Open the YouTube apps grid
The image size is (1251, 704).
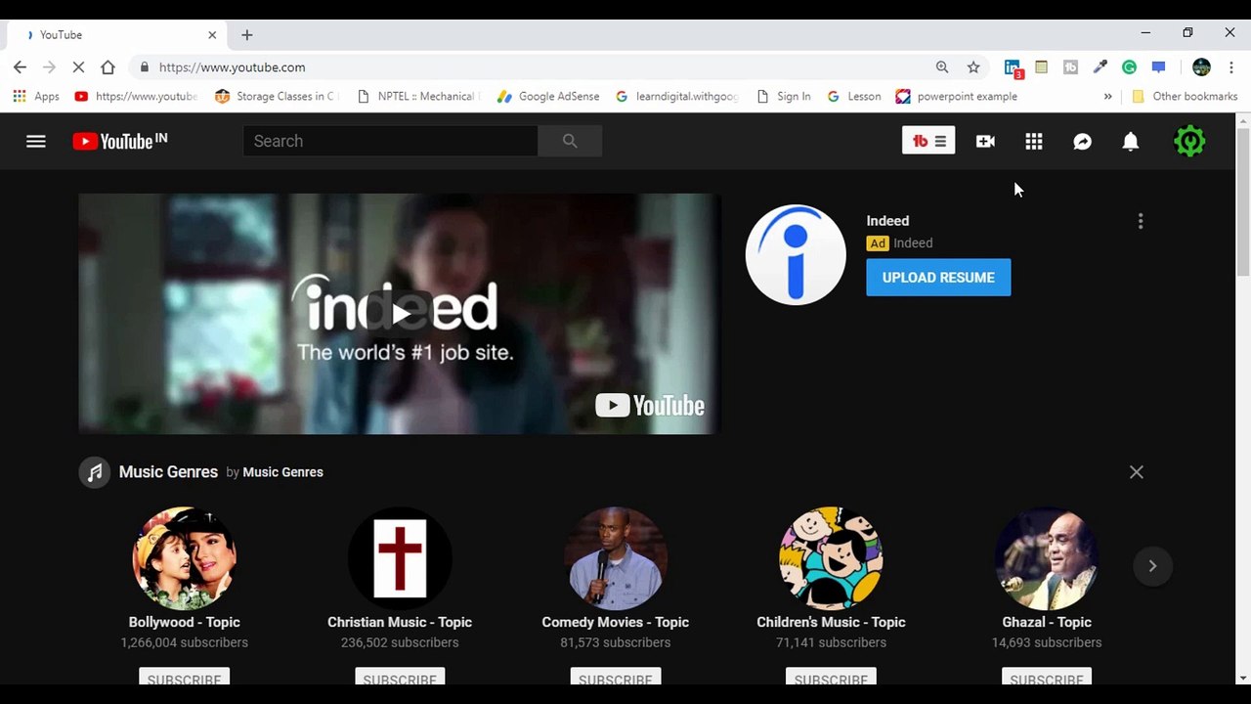tap(1034, 141)
